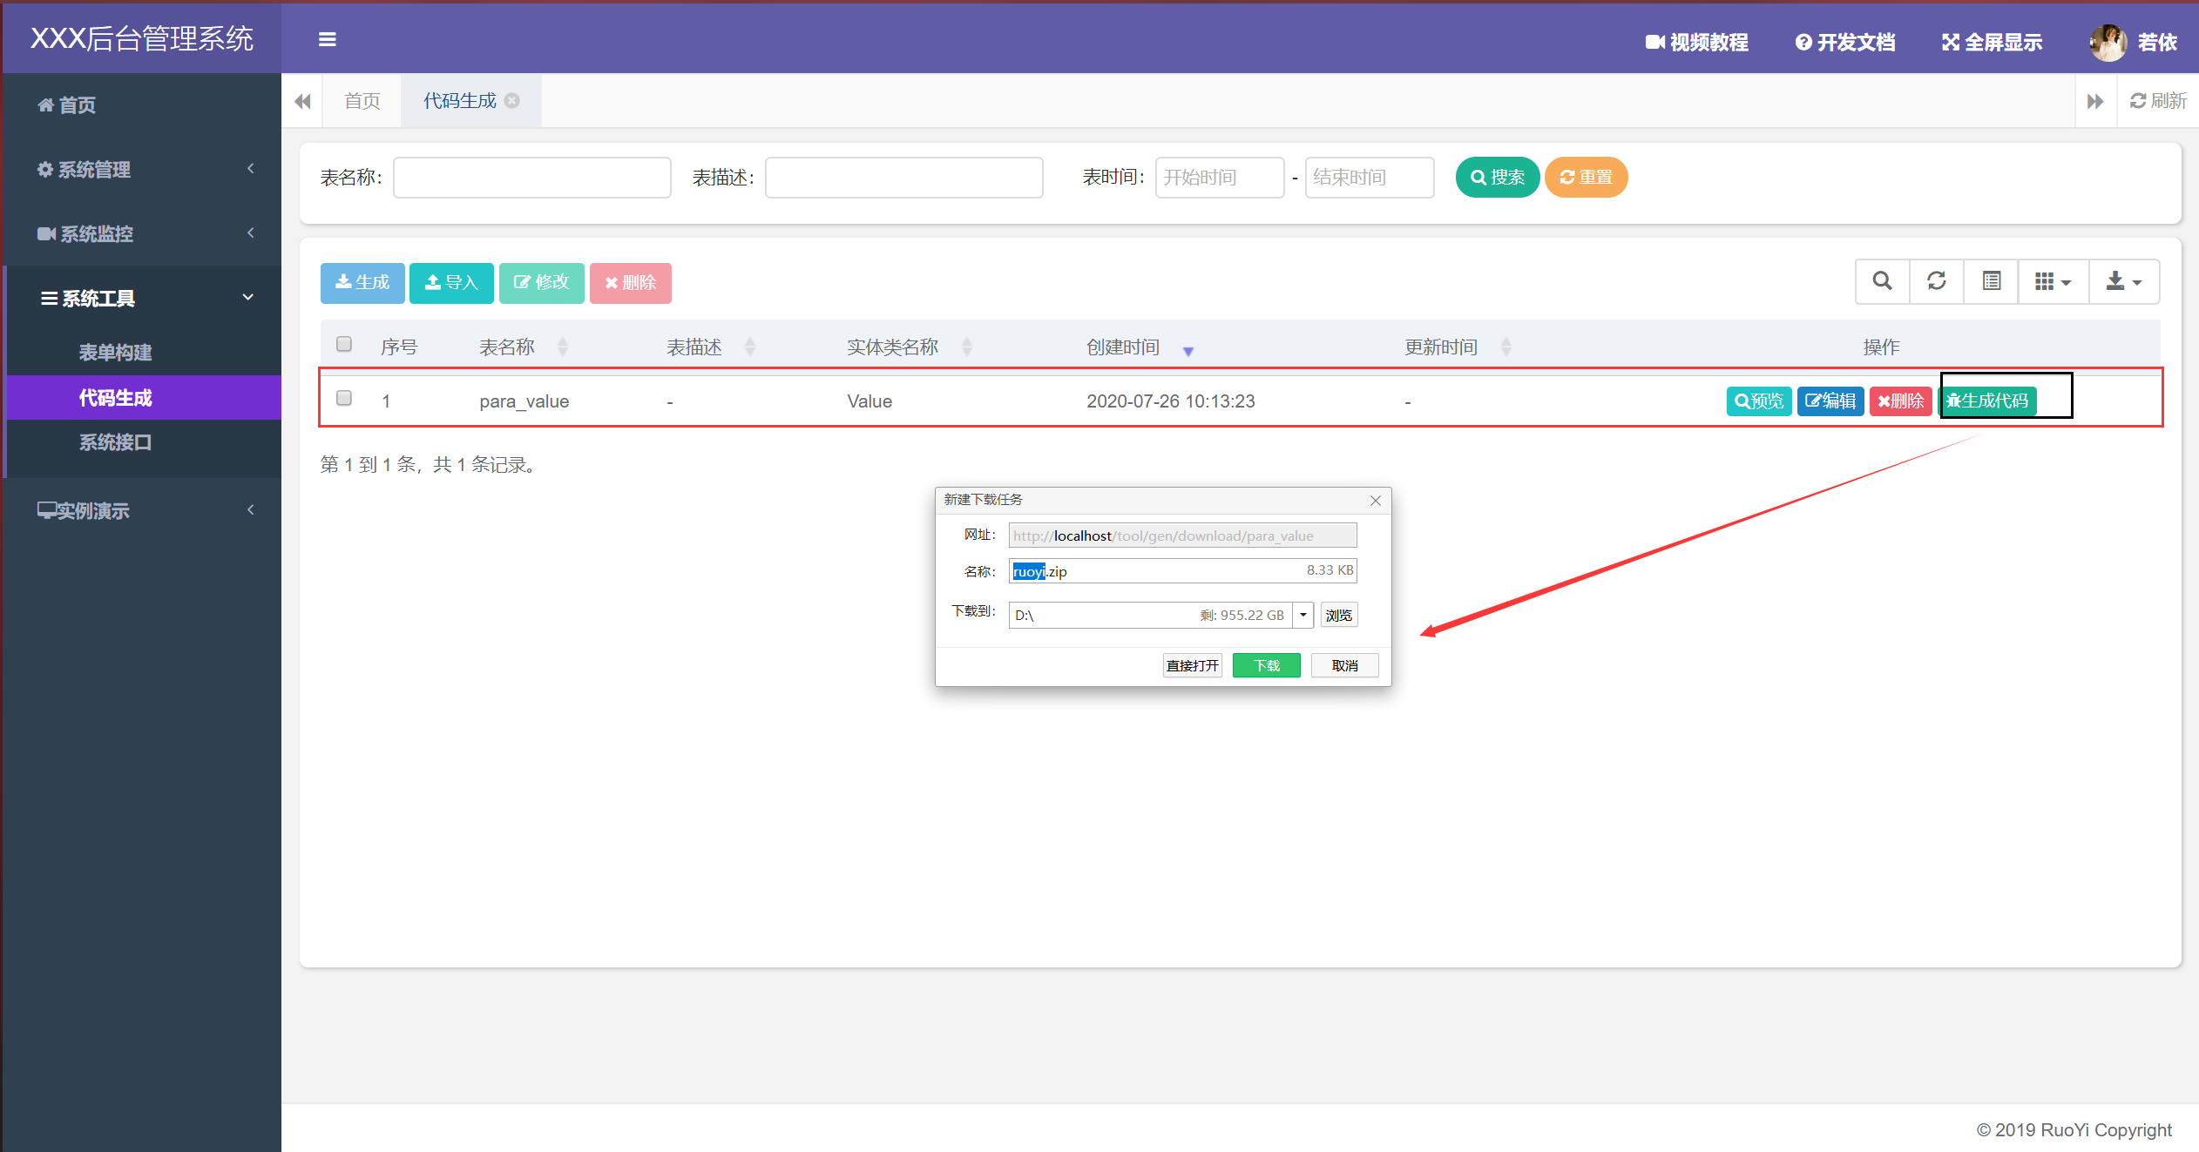The image size is (2199, 1152).
Task: Click 直接打开 in the download dialog
Action: pyautogui.click(x=1191, y=664)
